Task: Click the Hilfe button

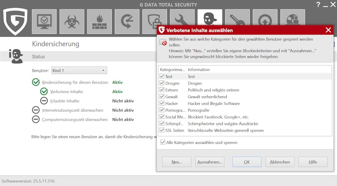Action: pyautogui.click(x=313, y=162)
